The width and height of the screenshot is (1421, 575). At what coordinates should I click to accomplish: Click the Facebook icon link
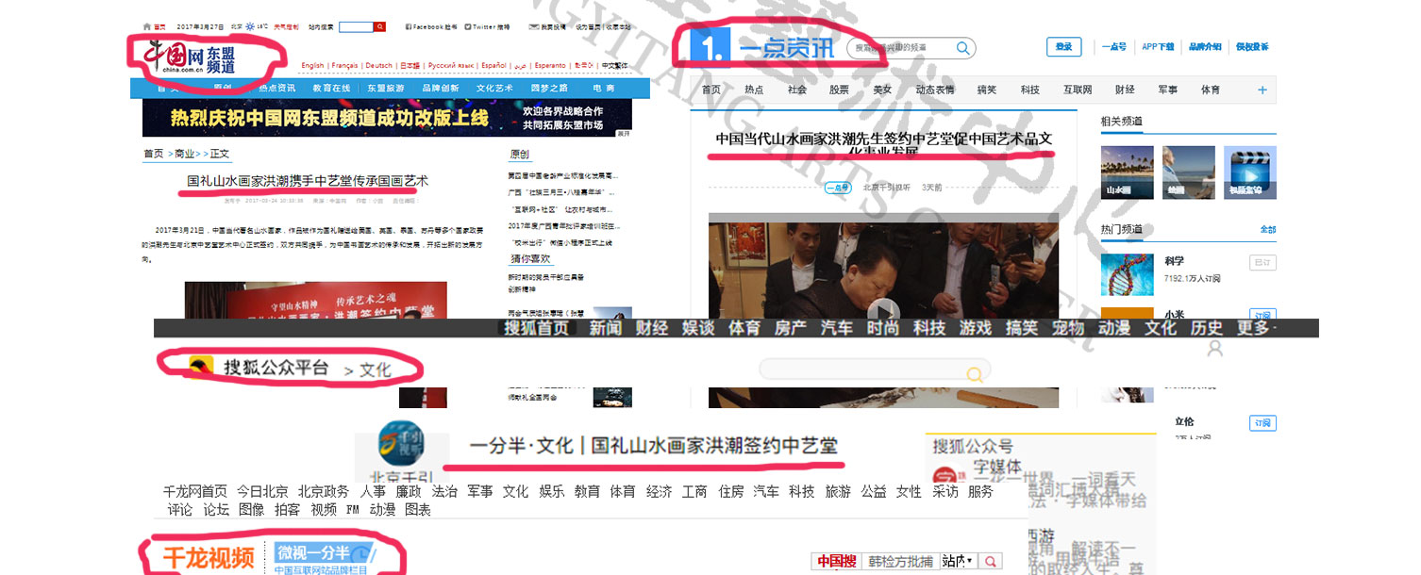408,27
